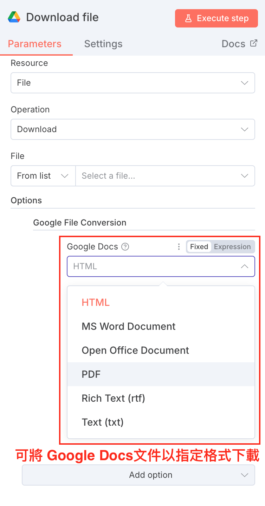Click the Execute step button
The width and height of the screenshot is (265, 506).
(216, 18)
